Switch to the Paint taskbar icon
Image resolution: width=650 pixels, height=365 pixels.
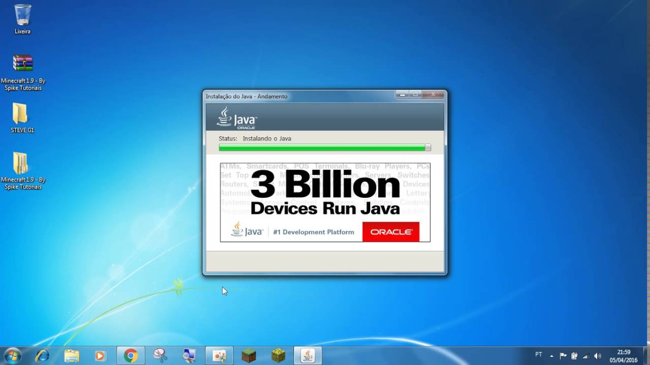(219, 356)
